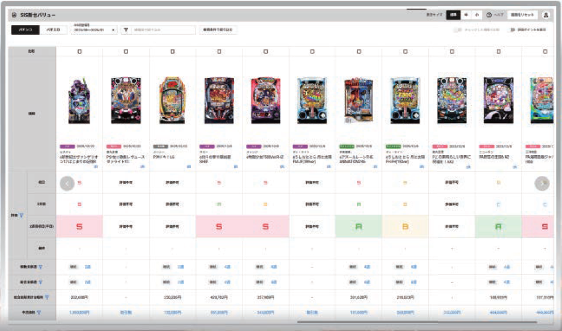Click the screen reset button in header

522,14
